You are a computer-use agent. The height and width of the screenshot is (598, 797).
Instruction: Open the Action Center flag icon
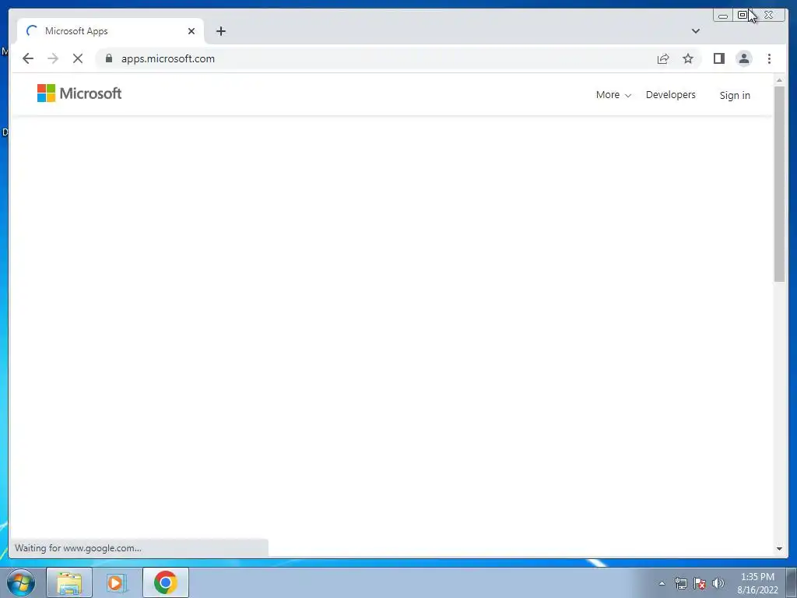[x=700, y=583]
